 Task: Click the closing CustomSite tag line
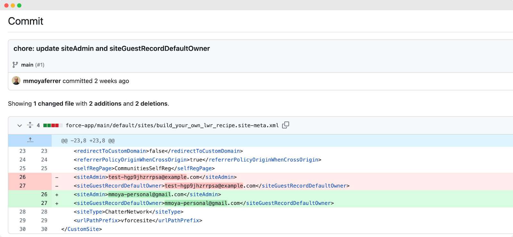pos(81,229)
